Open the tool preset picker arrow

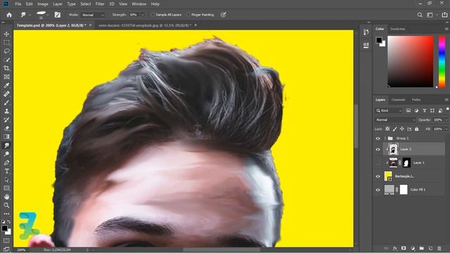pos(30,15)
